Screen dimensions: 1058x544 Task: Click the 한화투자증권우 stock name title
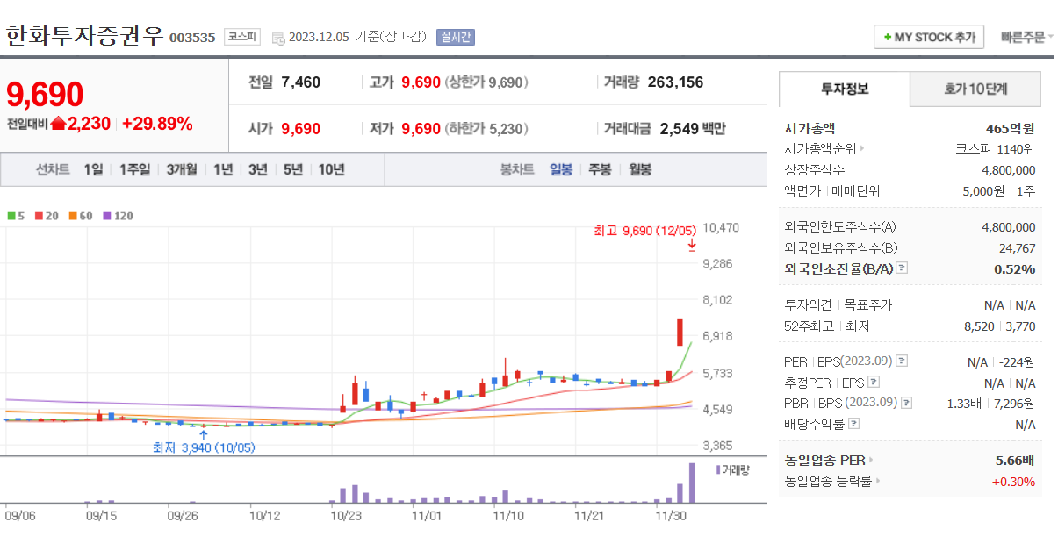(x=84, y=36)
